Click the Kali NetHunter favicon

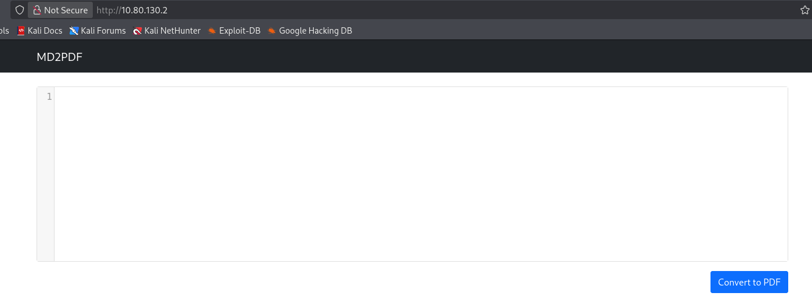[137, 31]
